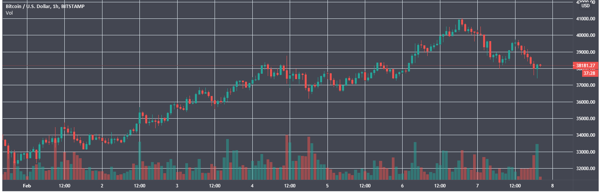Screen dimensions: 601x192
Task: Open the USD currency selector
Action: [586, 6]
